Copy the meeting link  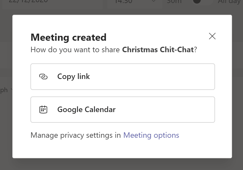coord(122,77)
